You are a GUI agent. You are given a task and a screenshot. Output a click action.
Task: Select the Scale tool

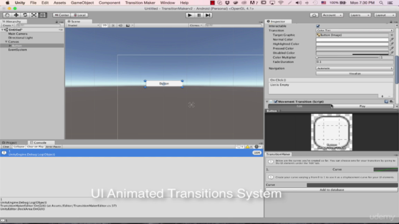34,15
